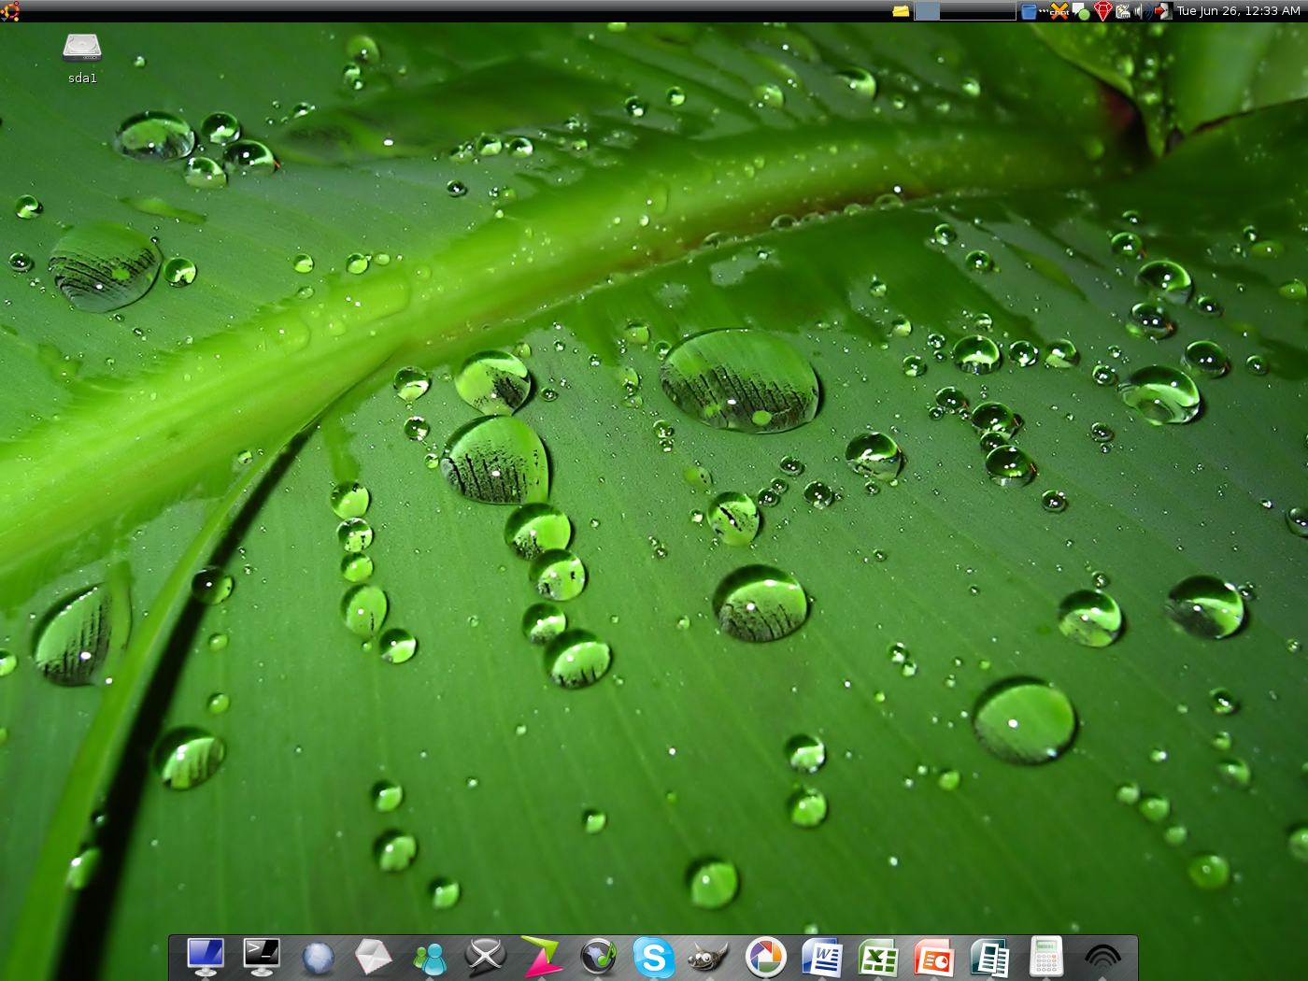Viewport: 1308px width, 981px height.
Task: Switch to second workspace in pager
Action: 952,11
